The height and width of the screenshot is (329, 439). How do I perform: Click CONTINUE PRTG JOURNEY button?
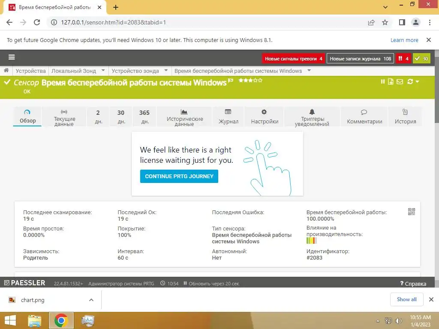(179, 176)
